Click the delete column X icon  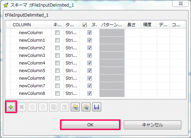click(21, 107)
